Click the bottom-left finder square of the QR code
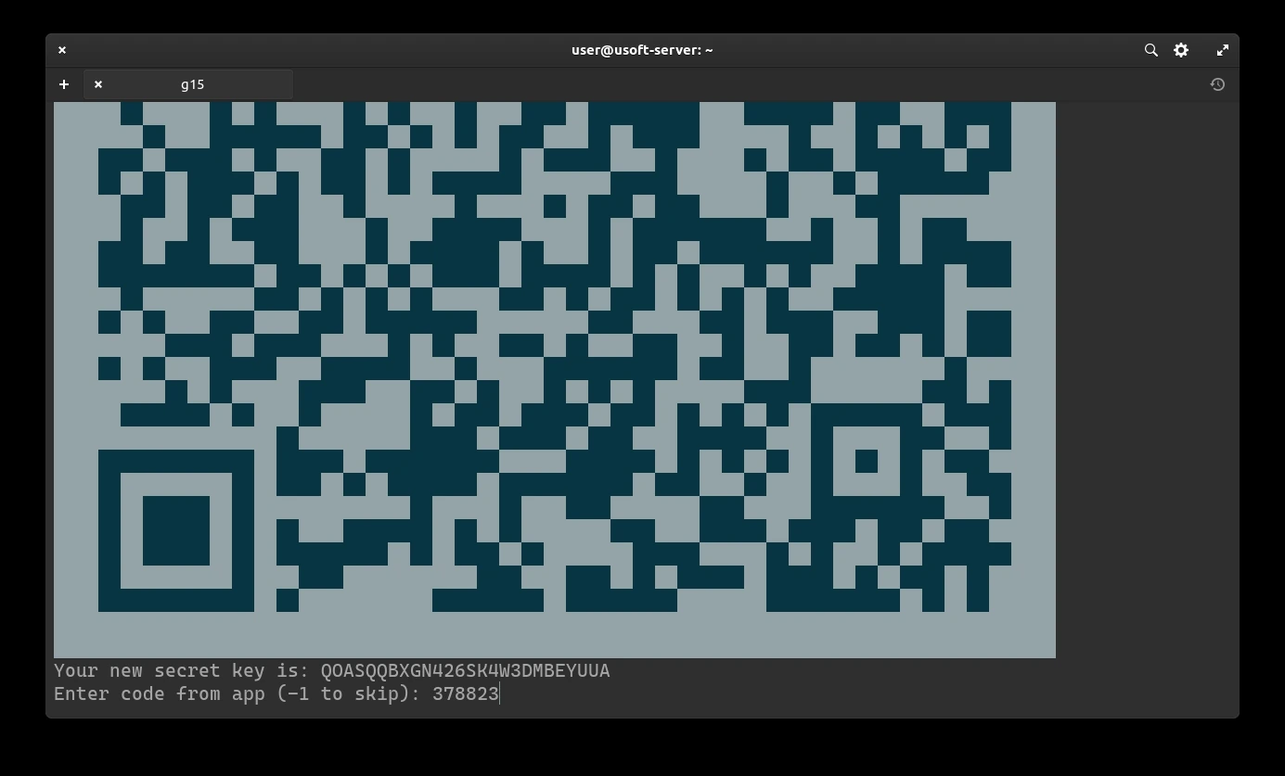The width and height of the screenshot is (1285, 776). pyautogui.click(x=176, y=530)
